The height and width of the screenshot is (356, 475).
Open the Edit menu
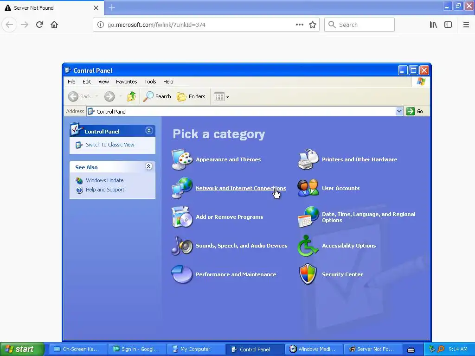tap(87, 82)
